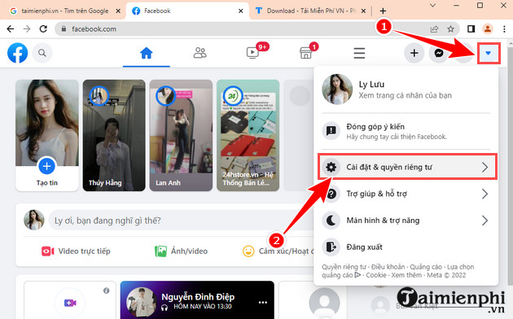Open the Marketplace store icon

[x=305, y=53]
